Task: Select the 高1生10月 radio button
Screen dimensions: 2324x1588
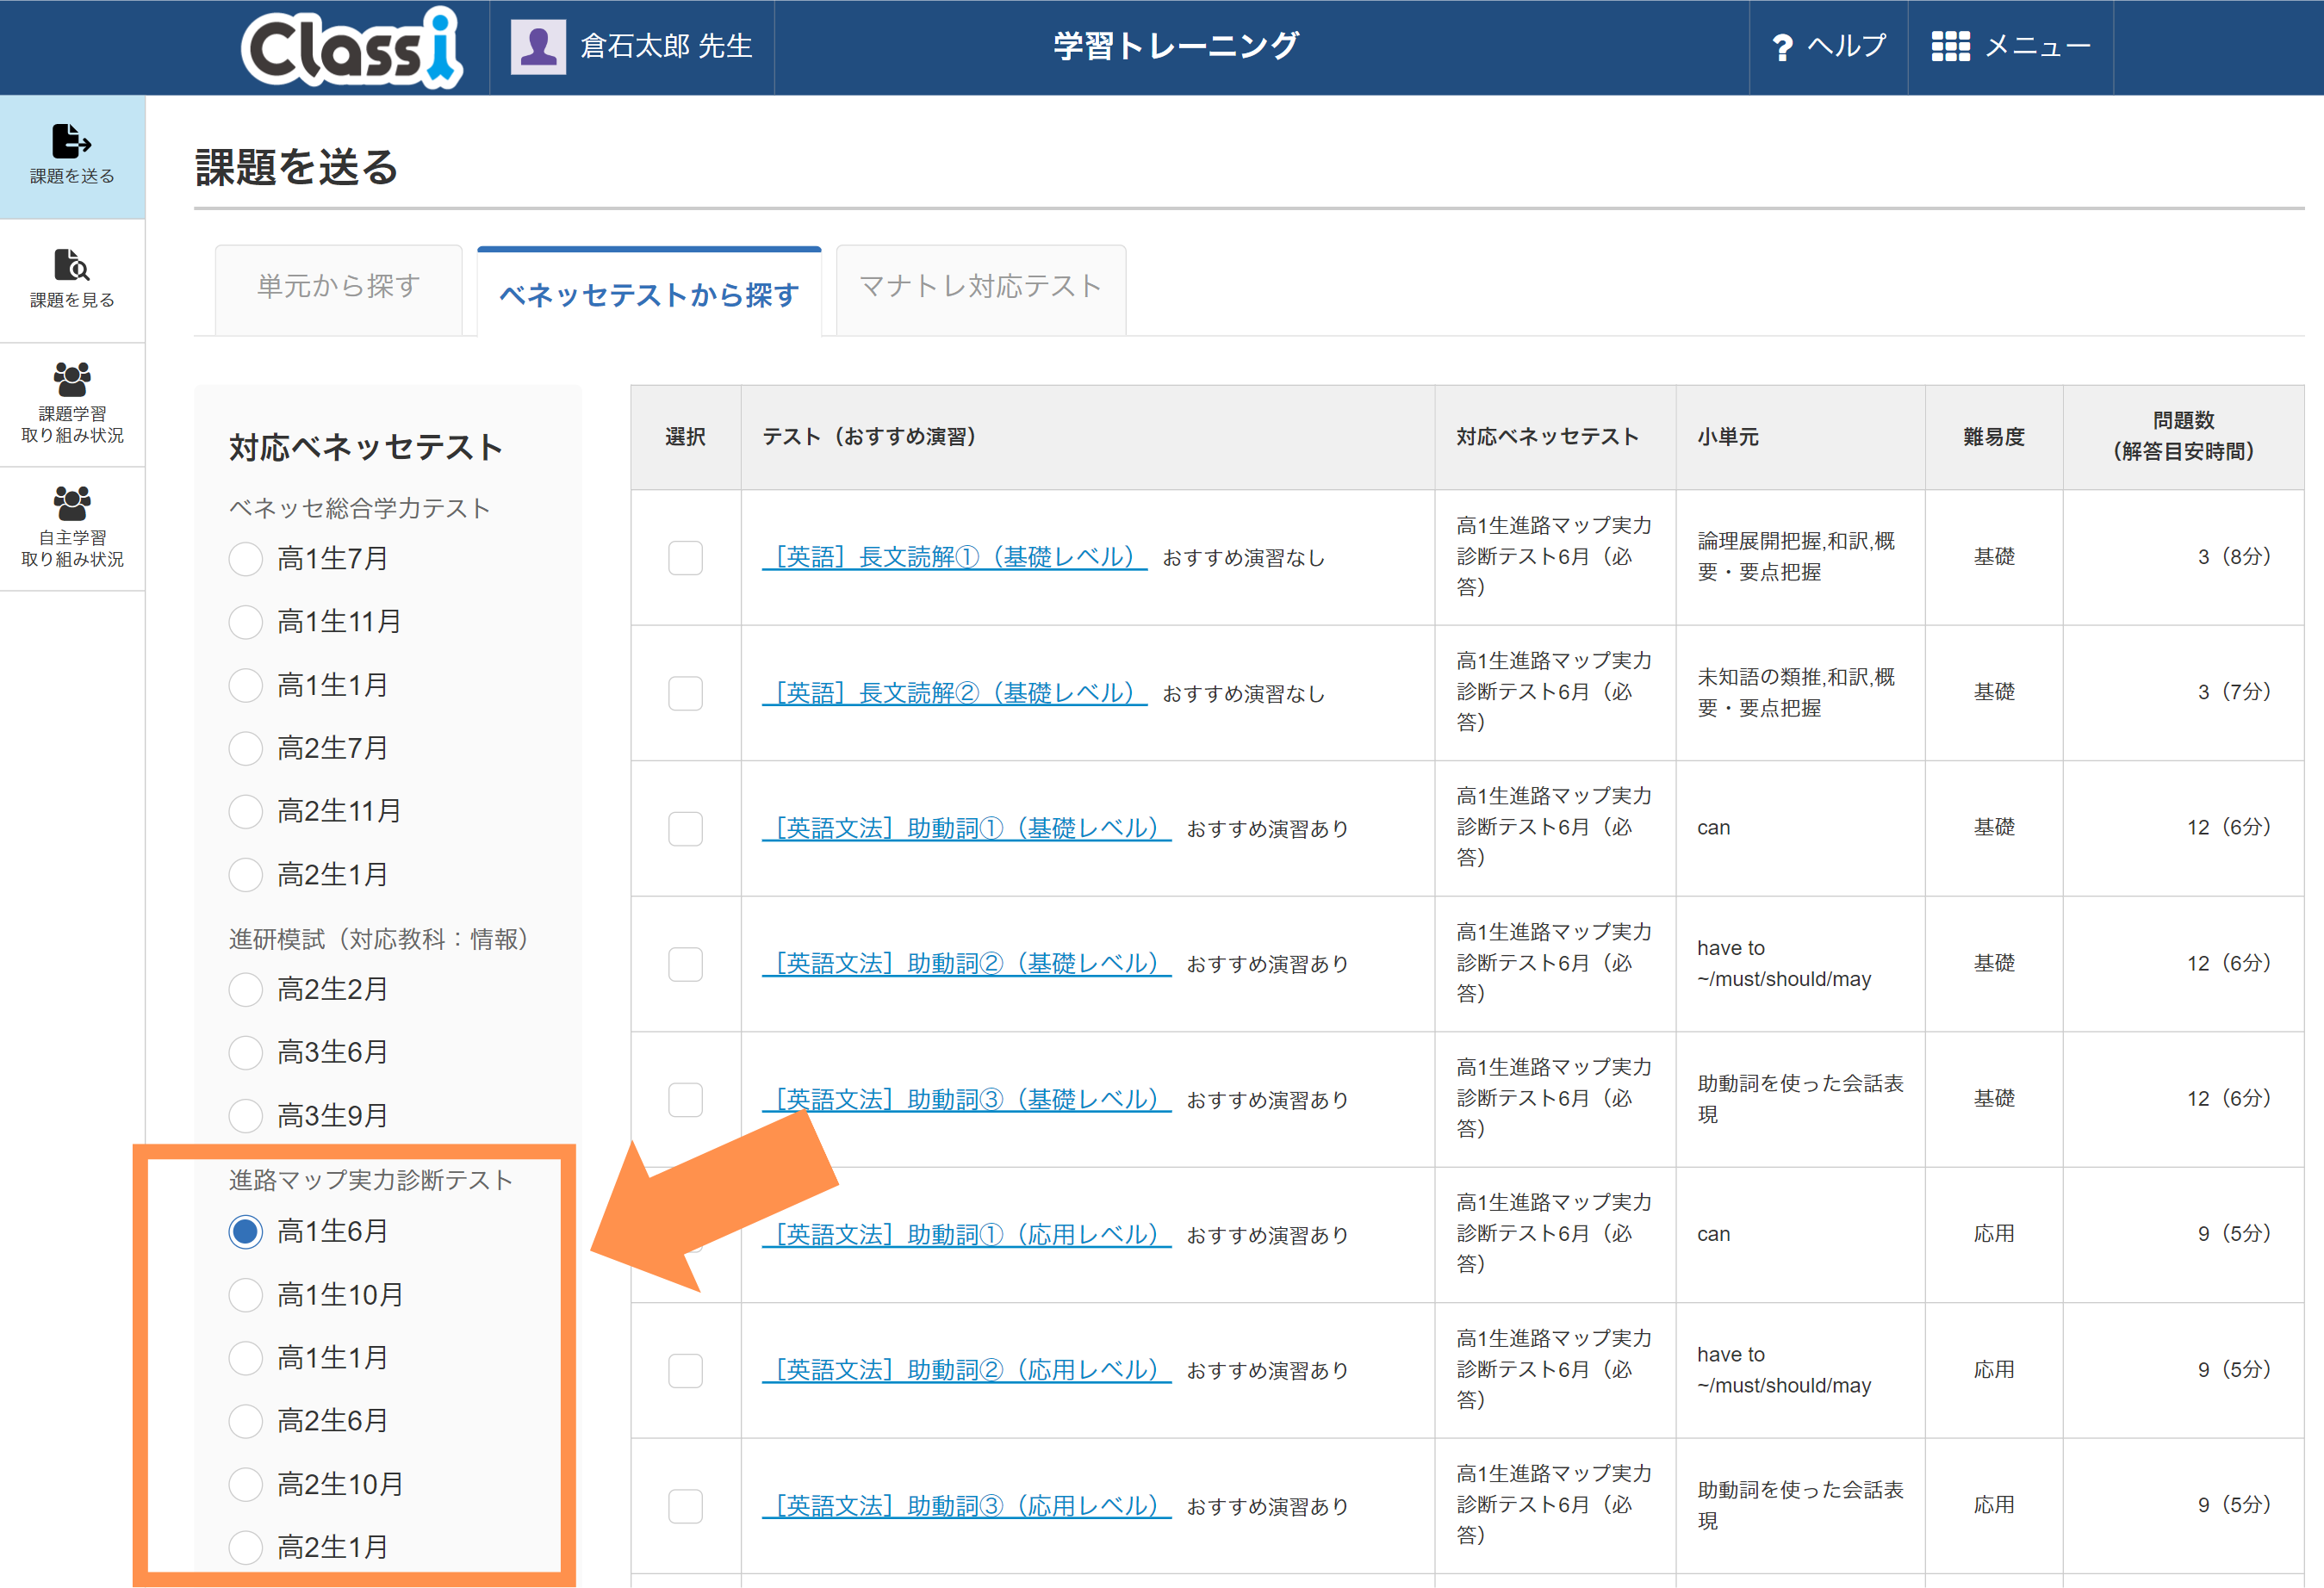Action: pos(245,1295)
